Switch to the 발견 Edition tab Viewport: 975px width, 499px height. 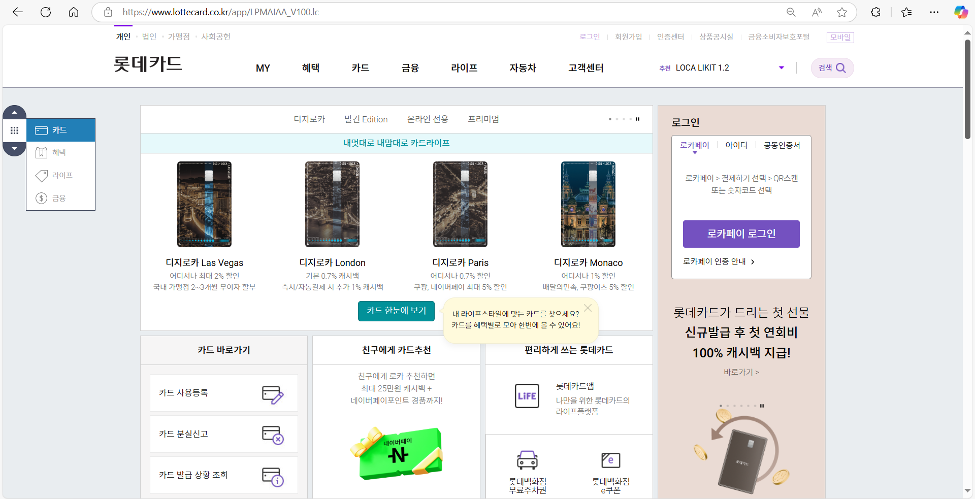[x=366, y=119]
